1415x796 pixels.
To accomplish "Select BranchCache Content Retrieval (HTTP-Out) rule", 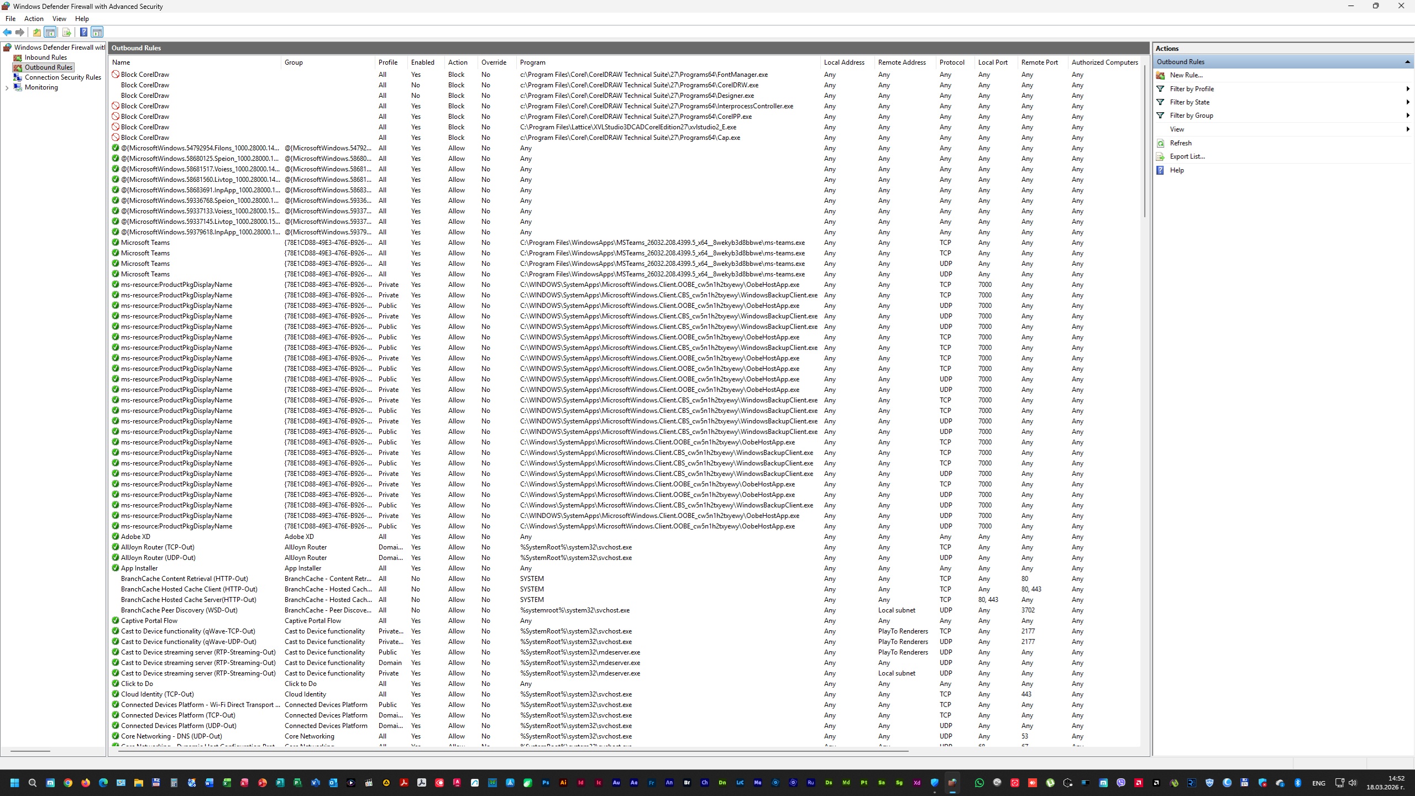I will pyautogui.click(x=625, y=579).
